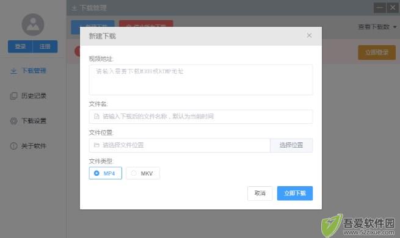400x238 pixels.
Task: Focus the video address text area
Action: click(201, 80)
